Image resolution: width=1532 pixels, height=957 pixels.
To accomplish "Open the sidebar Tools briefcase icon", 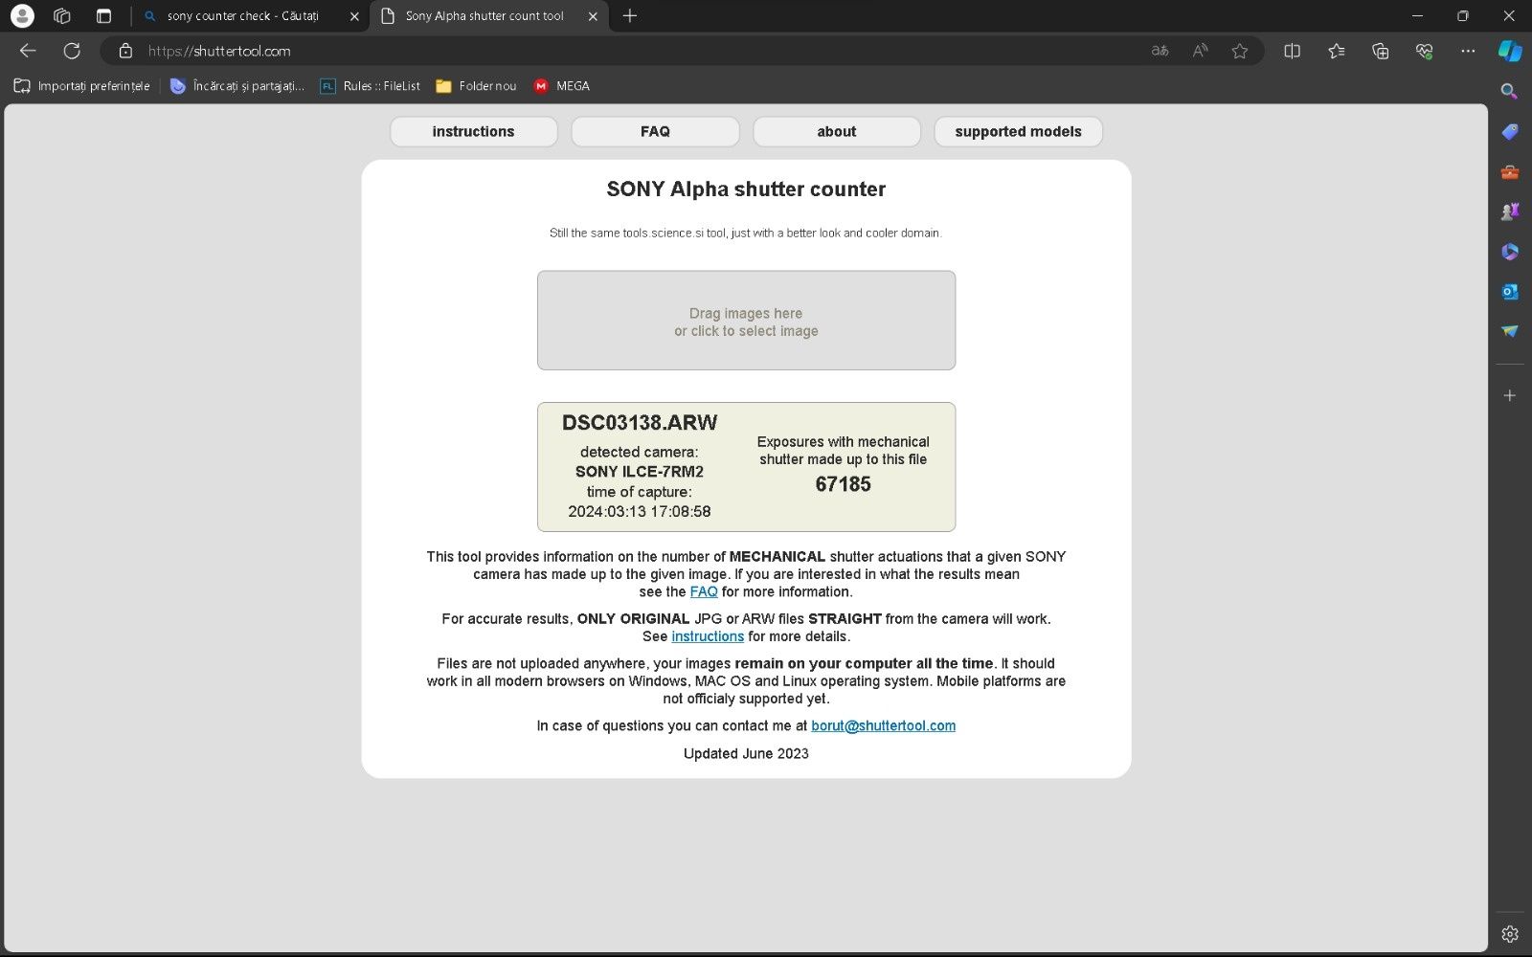I will [1510, 172].
